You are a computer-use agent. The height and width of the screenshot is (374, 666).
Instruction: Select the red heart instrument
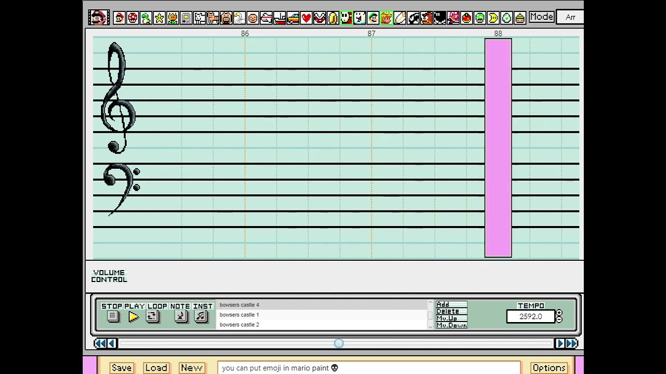coord(306,18)
